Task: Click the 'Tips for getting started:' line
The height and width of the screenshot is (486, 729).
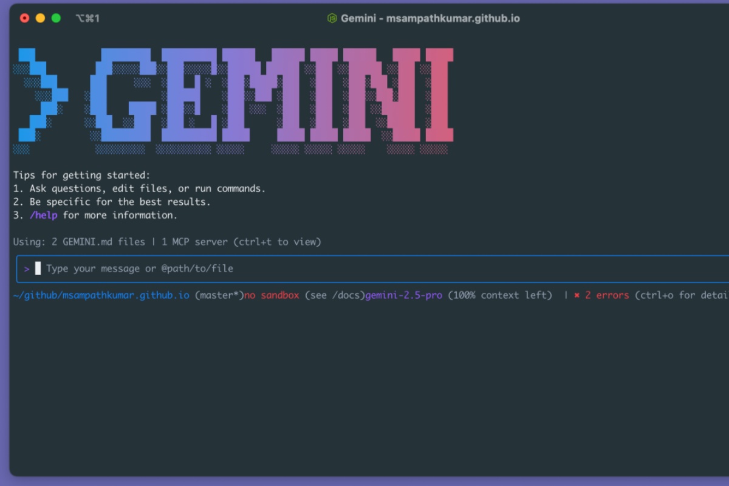Action: 81,175
